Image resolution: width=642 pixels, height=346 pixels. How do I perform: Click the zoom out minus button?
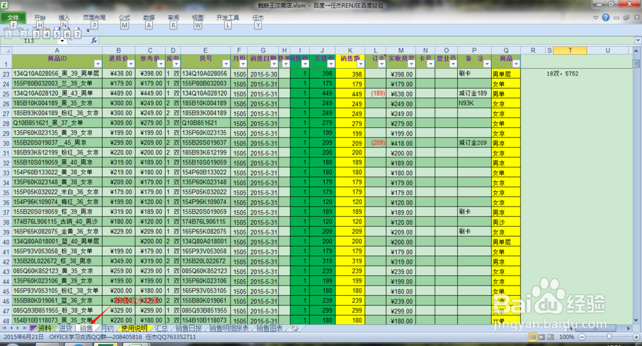click(x=582, y=337)
